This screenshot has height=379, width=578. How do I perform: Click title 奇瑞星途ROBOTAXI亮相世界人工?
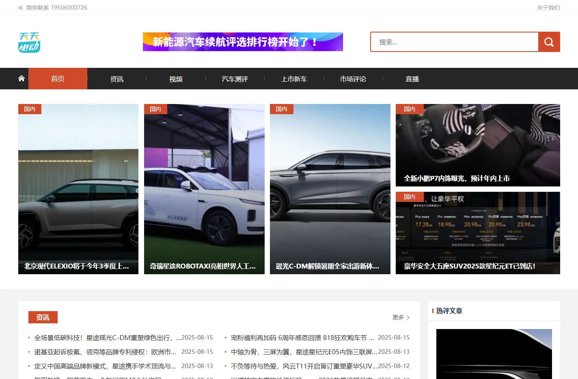[x=203, y=266]
